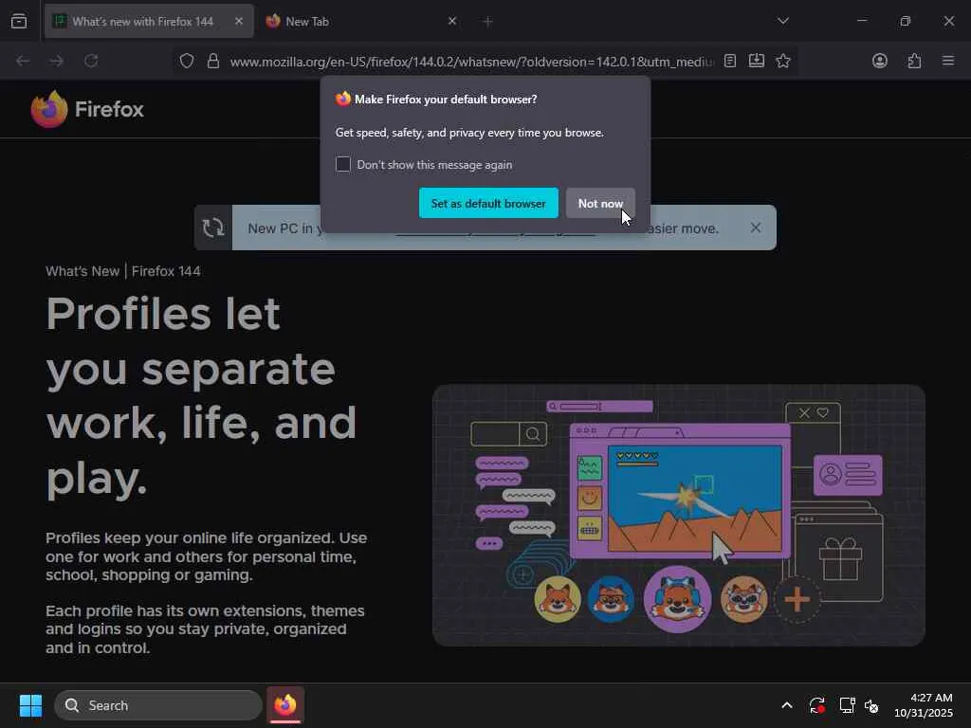Screen dimensions: 971x728
Task: Open the clock showing 4:27 AM
Action: tap(924, 705)
